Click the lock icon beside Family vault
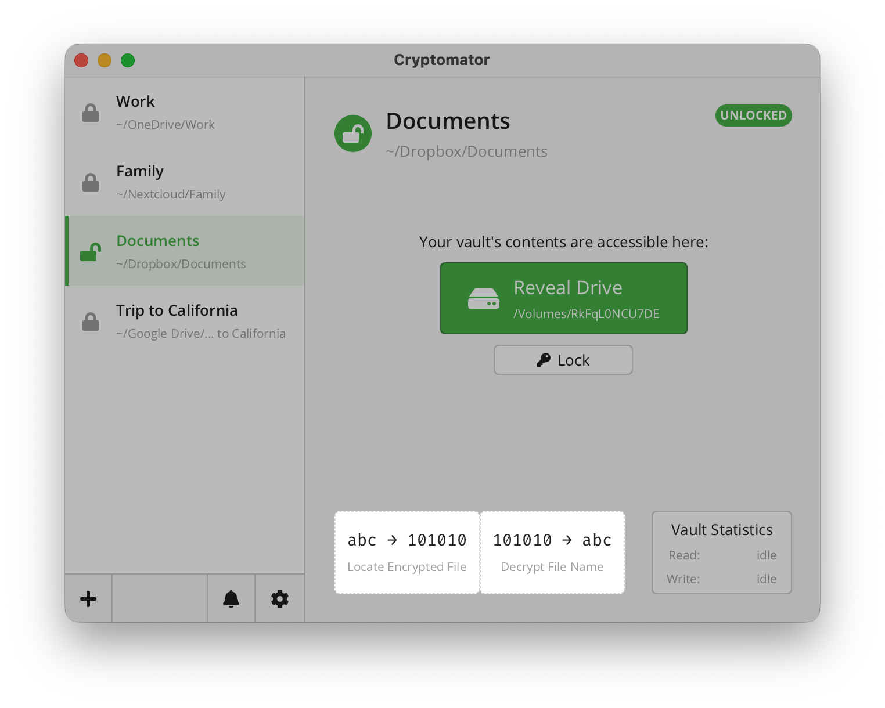This screenshot has width=885, height=708. pyautogui.click(x=91, y=182)
